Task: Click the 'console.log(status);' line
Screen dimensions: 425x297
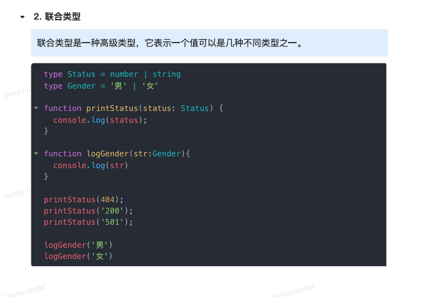Action: 100,120
